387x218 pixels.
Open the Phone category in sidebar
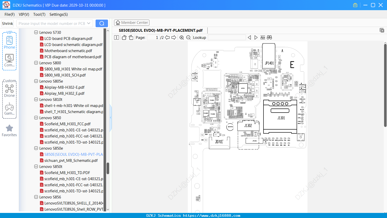(9, 42)
